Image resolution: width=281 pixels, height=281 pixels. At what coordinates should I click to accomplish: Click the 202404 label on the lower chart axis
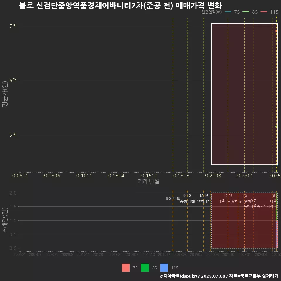click(x=261, y=254)
